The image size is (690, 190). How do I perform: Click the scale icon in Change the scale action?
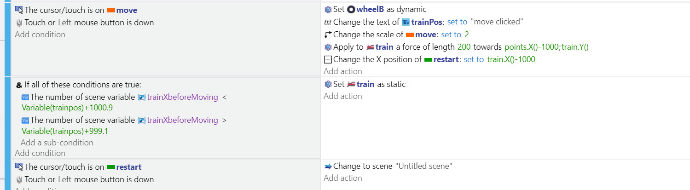328,35
